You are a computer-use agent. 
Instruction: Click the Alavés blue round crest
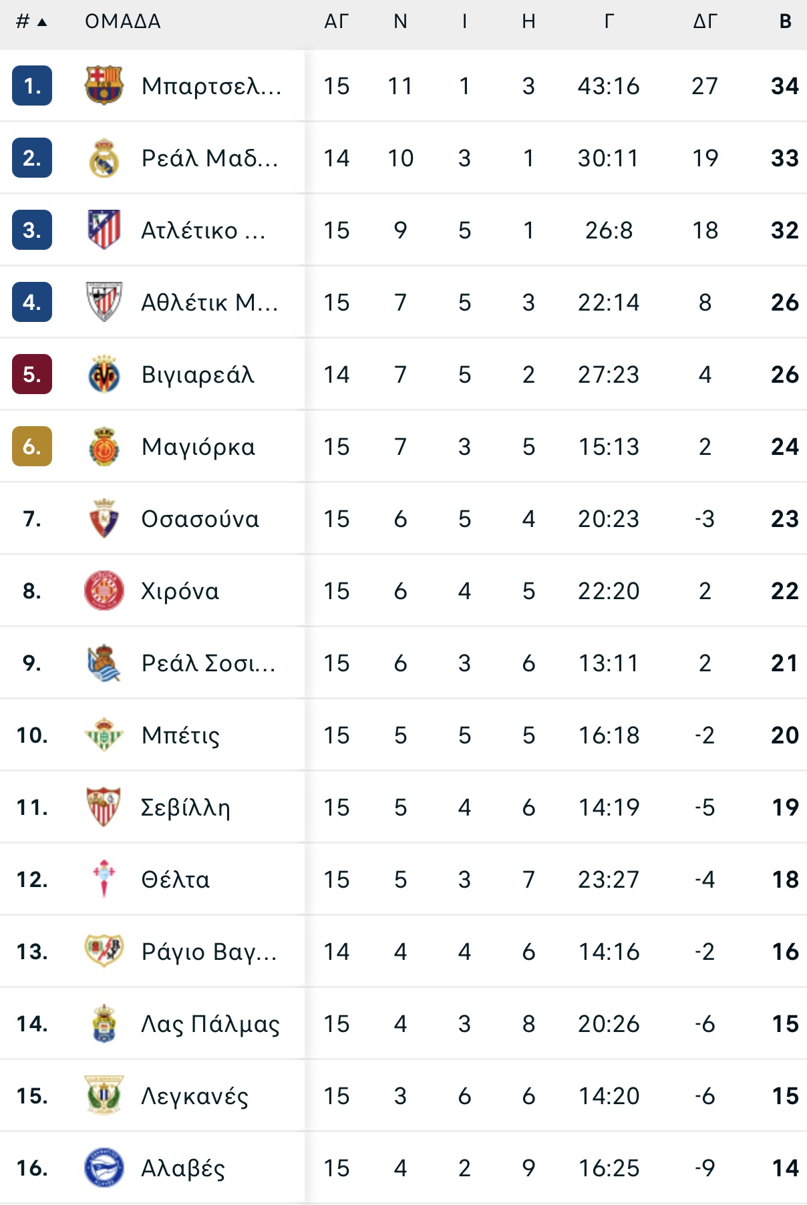coord(104,1168)
